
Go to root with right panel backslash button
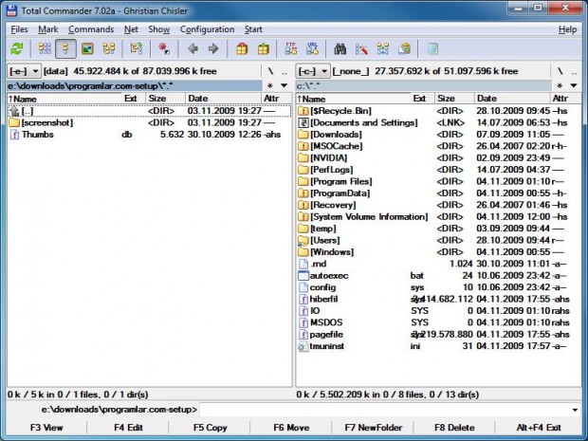click(x=560, y=71)
